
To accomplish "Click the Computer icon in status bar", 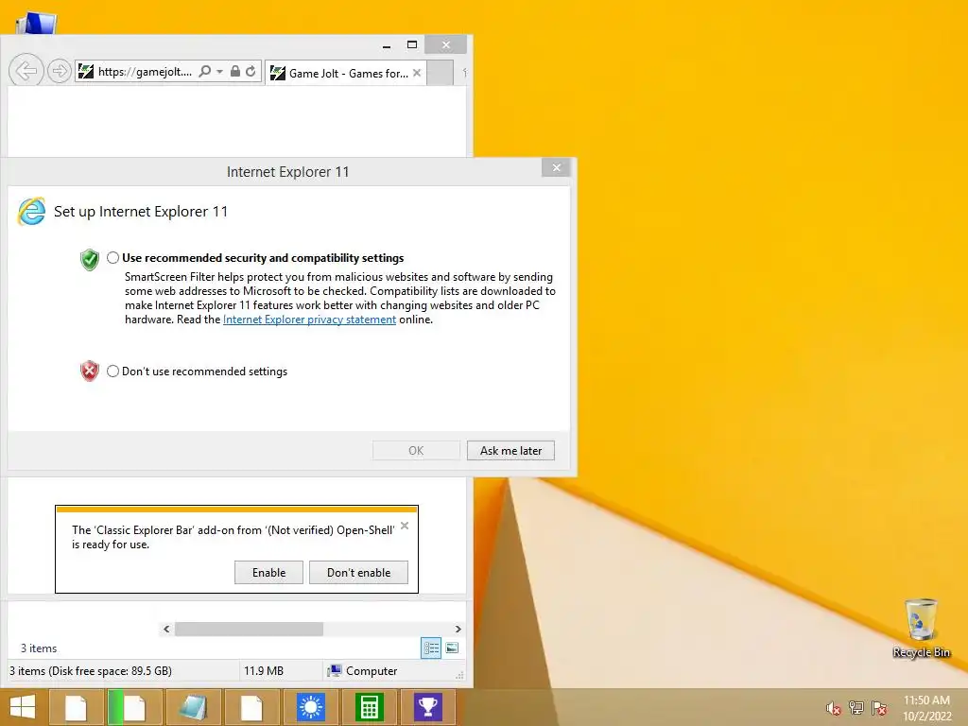I will click(x=334, y=671).
